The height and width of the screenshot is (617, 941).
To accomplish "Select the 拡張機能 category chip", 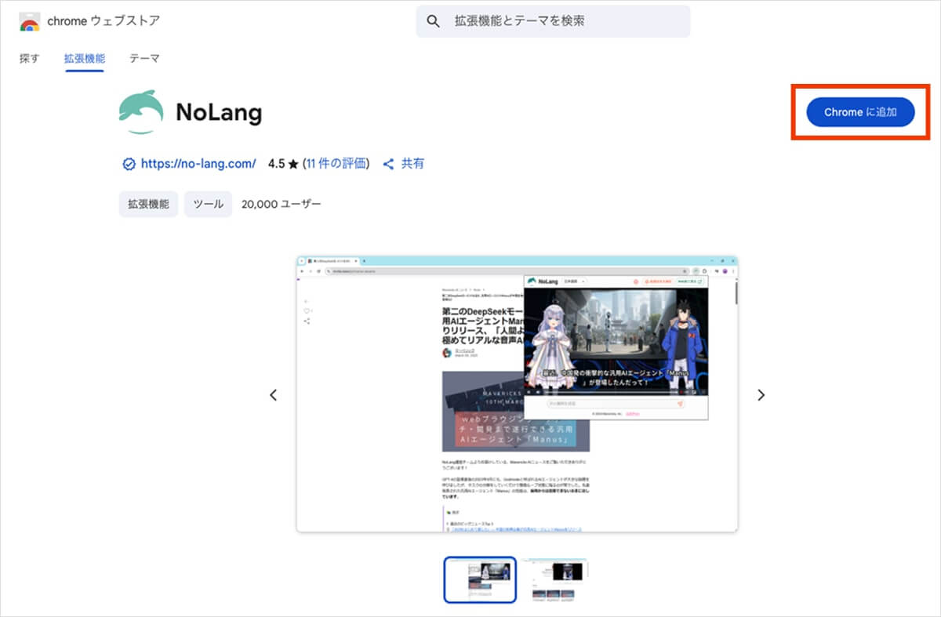I will pyautogui.click(x=148, y=204).
